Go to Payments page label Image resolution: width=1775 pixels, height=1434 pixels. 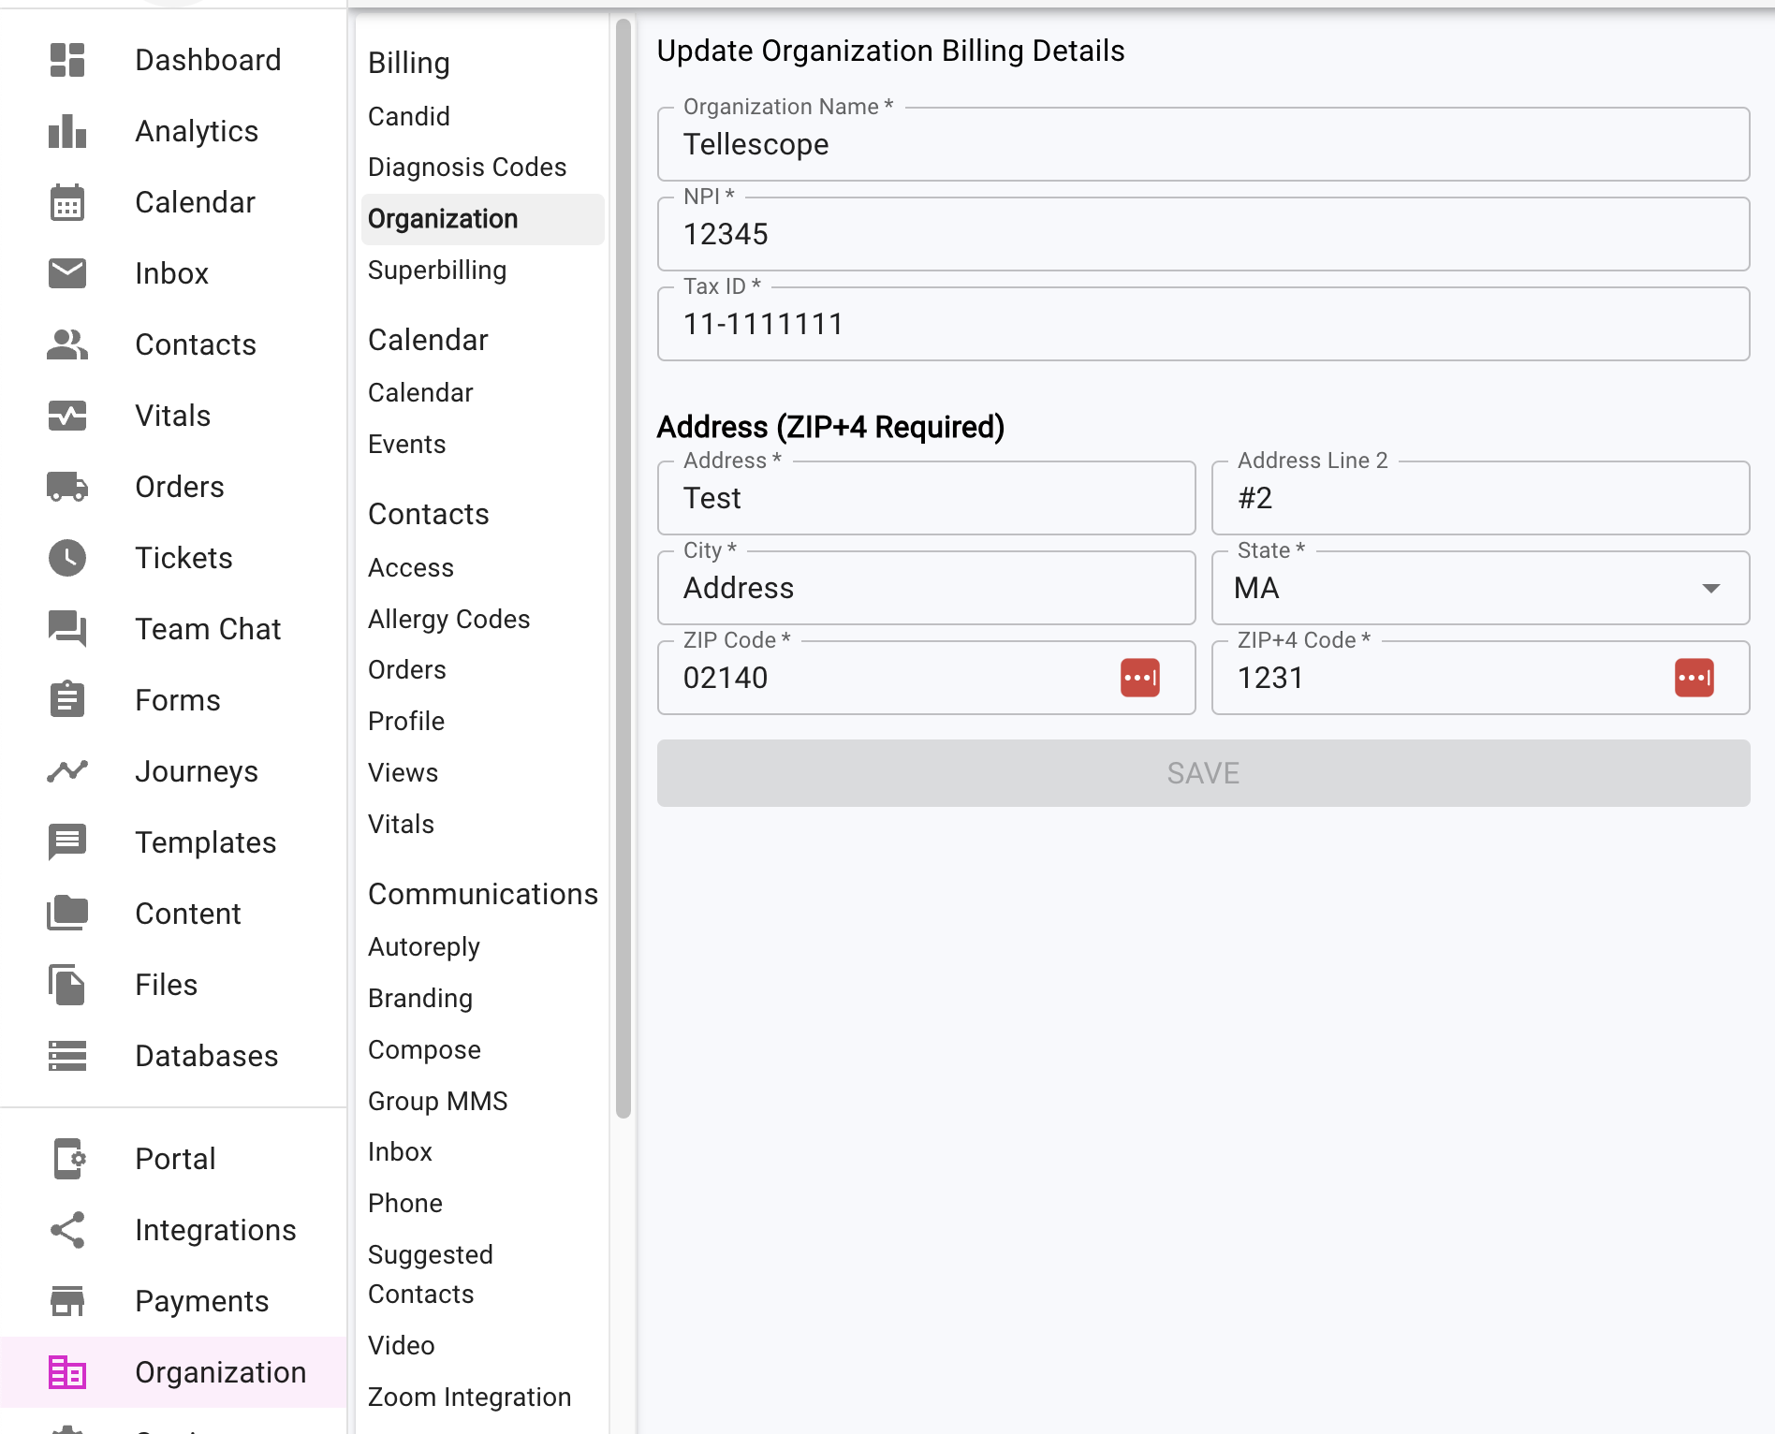202,1302
